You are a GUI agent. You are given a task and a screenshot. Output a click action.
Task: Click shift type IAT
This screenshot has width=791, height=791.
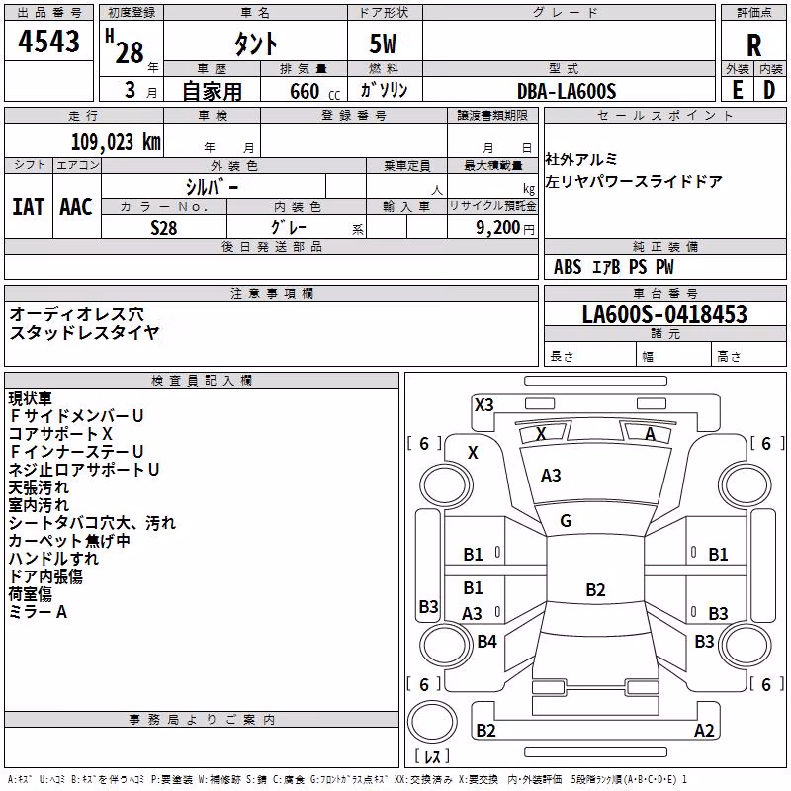tap(28, 207)
